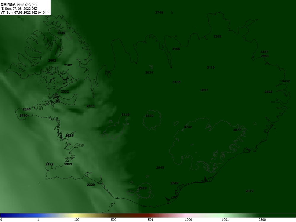
Task: Click the 3119 value on the map
Action: click(x=211, y=67)
